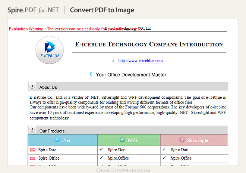Click the Silverlight column S badge icon
Image resolution: width=246 pixels, height=173 pixels.
click(x=182, y=139)
